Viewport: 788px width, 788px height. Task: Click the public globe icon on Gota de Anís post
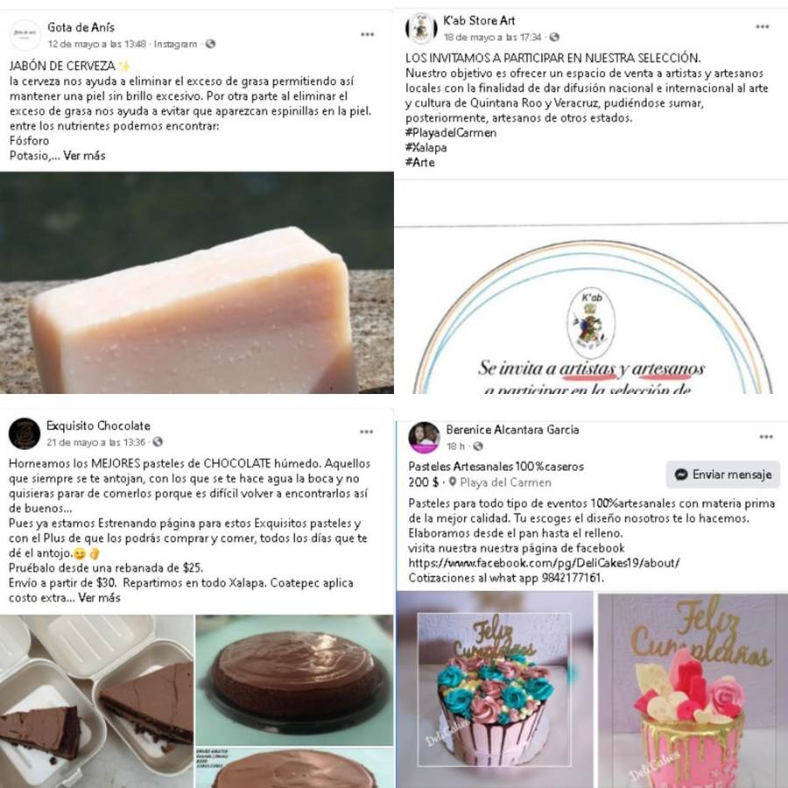210,44
